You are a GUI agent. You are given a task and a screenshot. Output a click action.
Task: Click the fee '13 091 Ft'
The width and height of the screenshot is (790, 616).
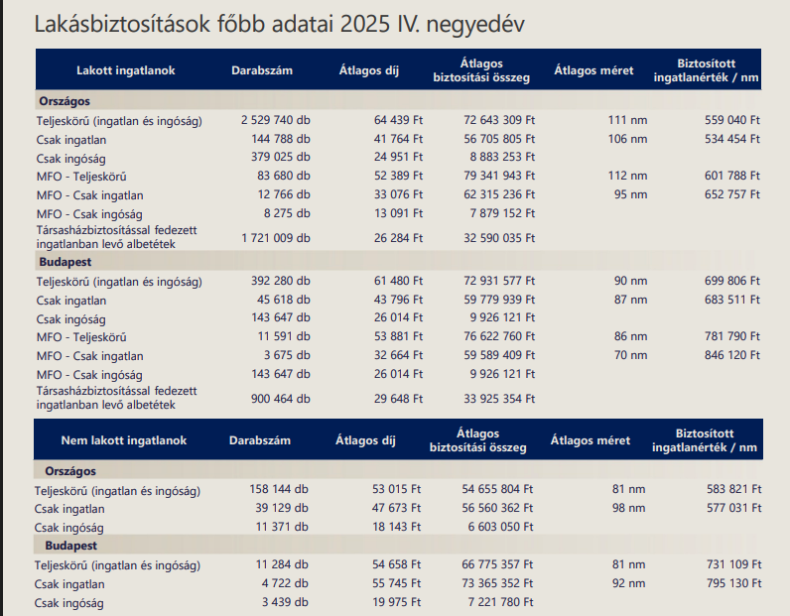pyautogui.click(x=398, y=213)
